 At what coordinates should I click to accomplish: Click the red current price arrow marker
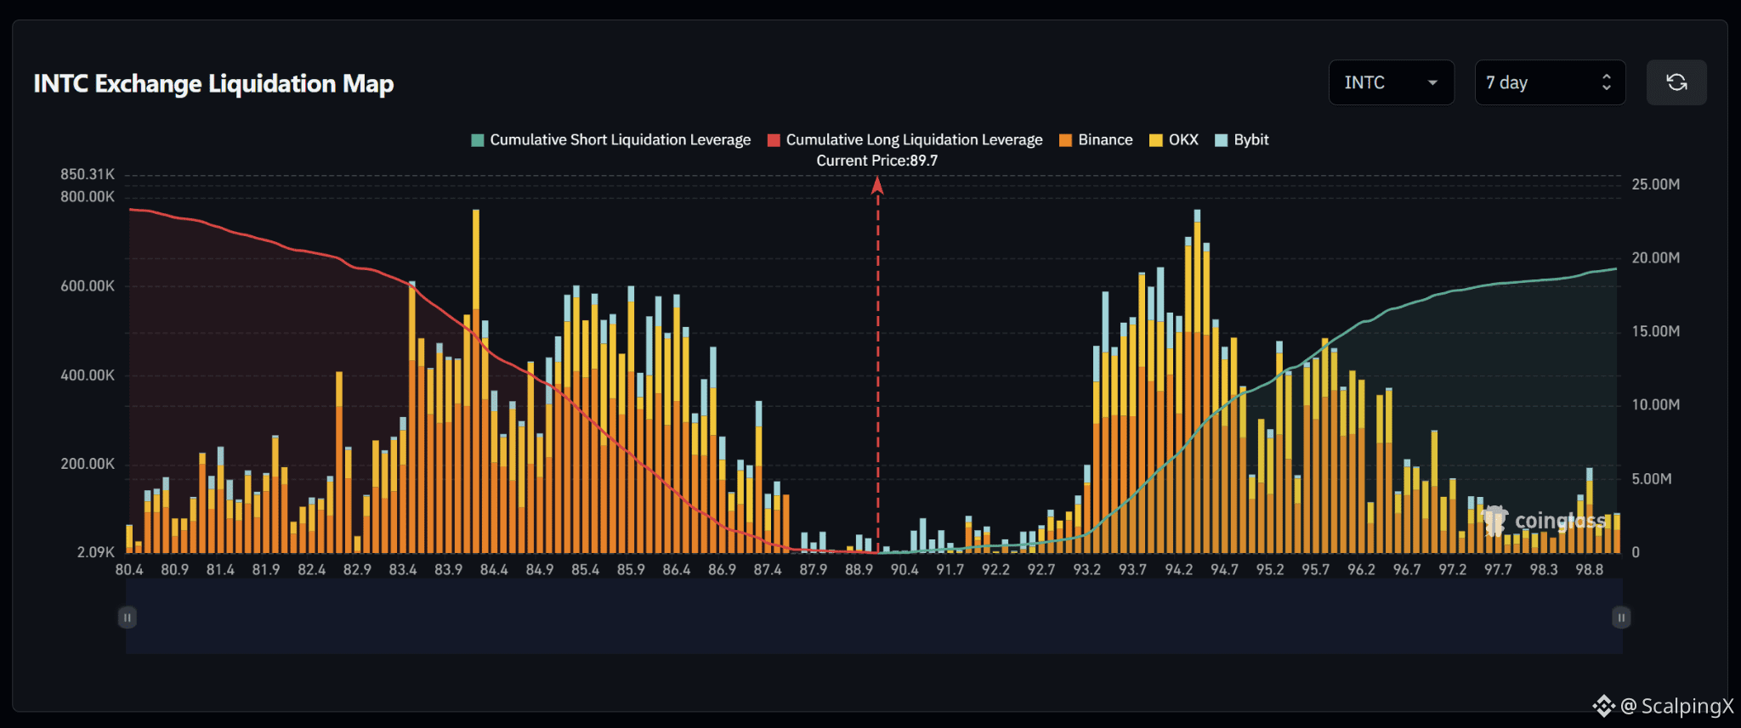point(877,185)
